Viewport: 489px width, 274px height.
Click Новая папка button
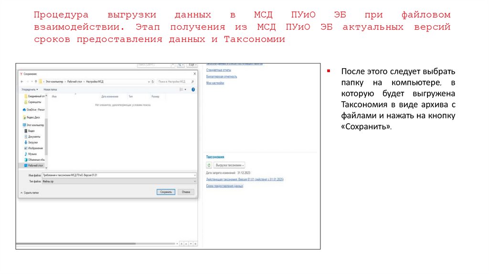(50, 89)
